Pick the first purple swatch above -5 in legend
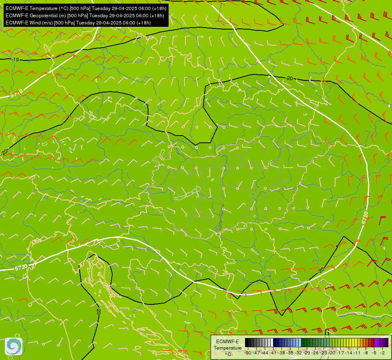Image resolution: width=392 pixels, height=360 pixels. 376,342
